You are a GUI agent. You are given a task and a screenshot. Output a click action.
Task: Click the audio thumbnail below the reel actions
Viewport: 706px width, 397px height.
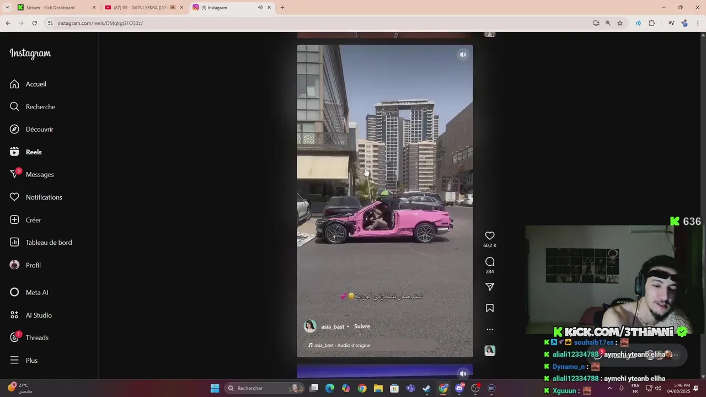[x=490, y=350]
